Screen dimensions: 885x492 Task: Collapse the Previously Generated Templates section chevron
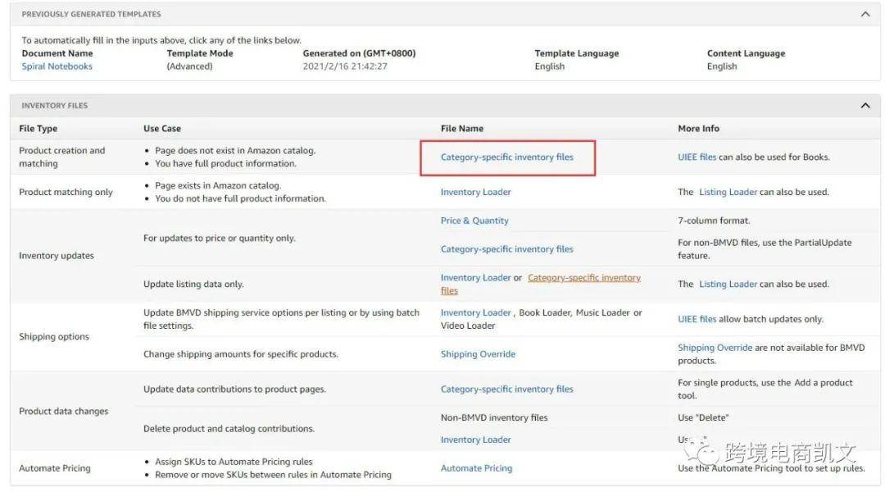point(865,14)
